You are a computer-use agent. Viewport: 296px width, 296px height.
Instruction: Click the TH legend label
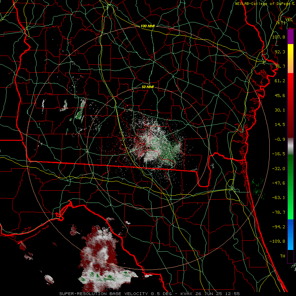click(x=283, y=256)
